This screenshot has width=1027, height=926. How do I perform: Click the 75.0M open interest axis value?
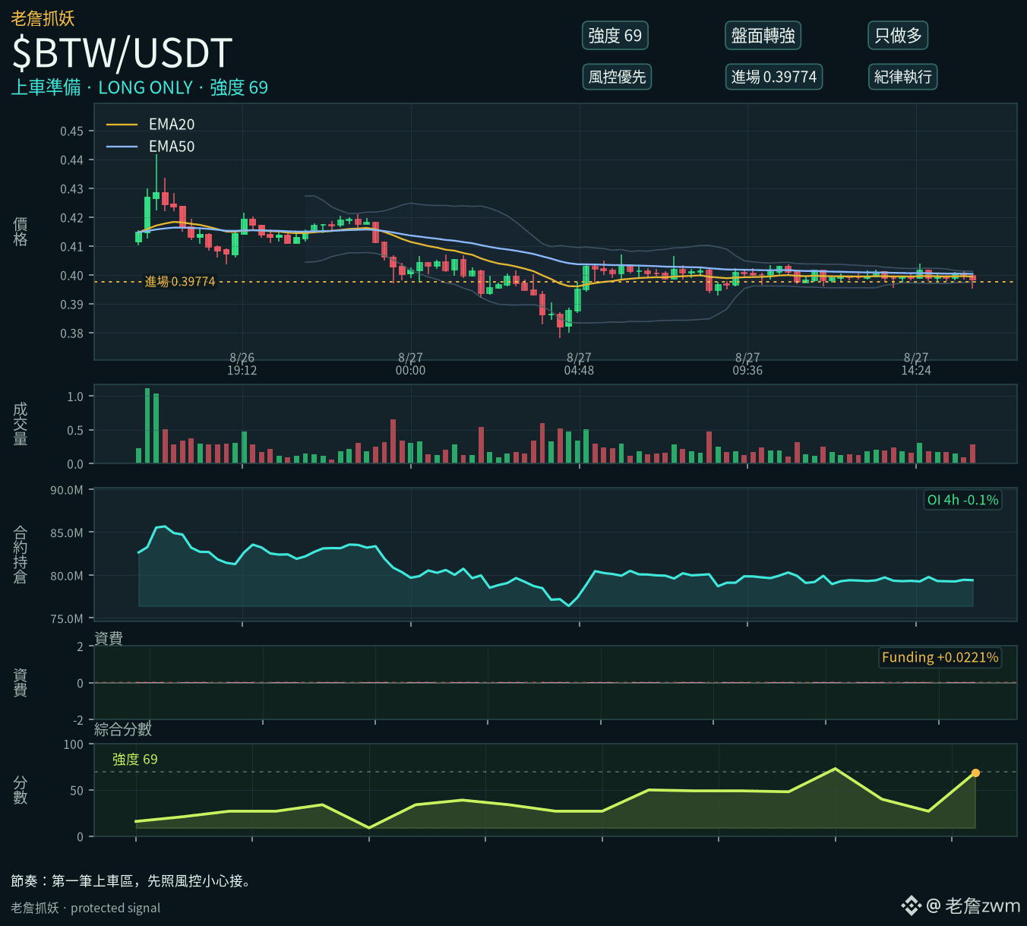pos(67,618)
